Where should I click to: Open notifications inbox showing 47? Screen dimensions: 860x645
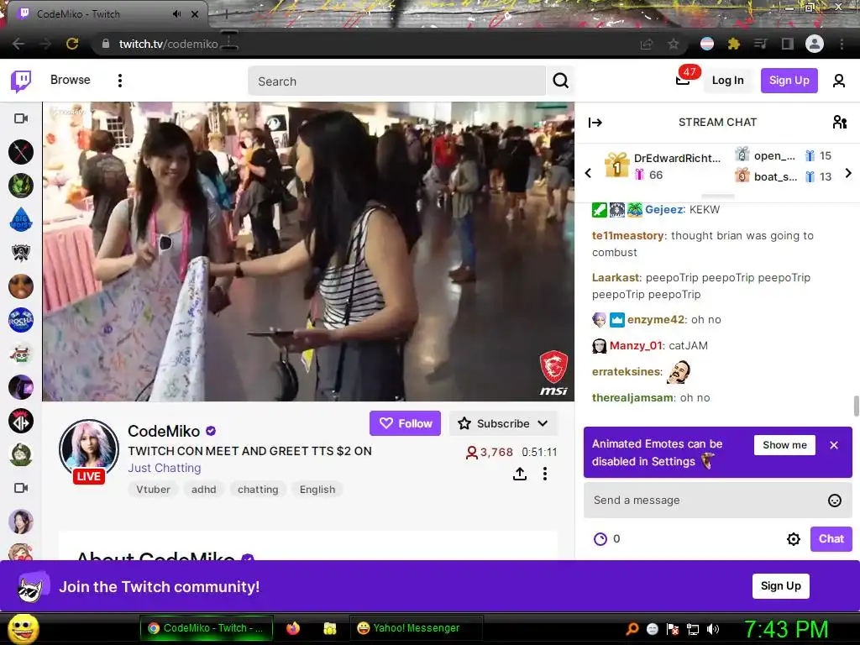click(684, 80)
